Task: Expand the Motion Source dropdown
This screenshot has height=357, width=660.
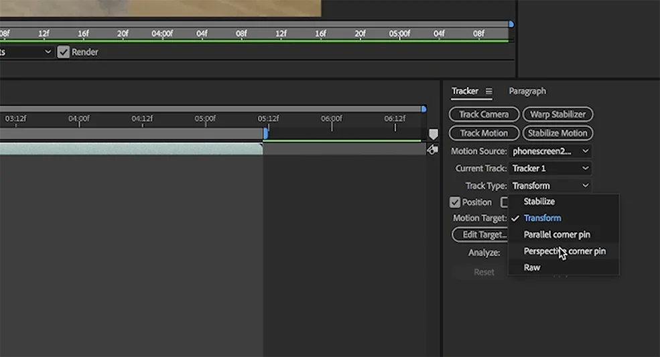Action: pyautogui.click(x=549, y=151)
